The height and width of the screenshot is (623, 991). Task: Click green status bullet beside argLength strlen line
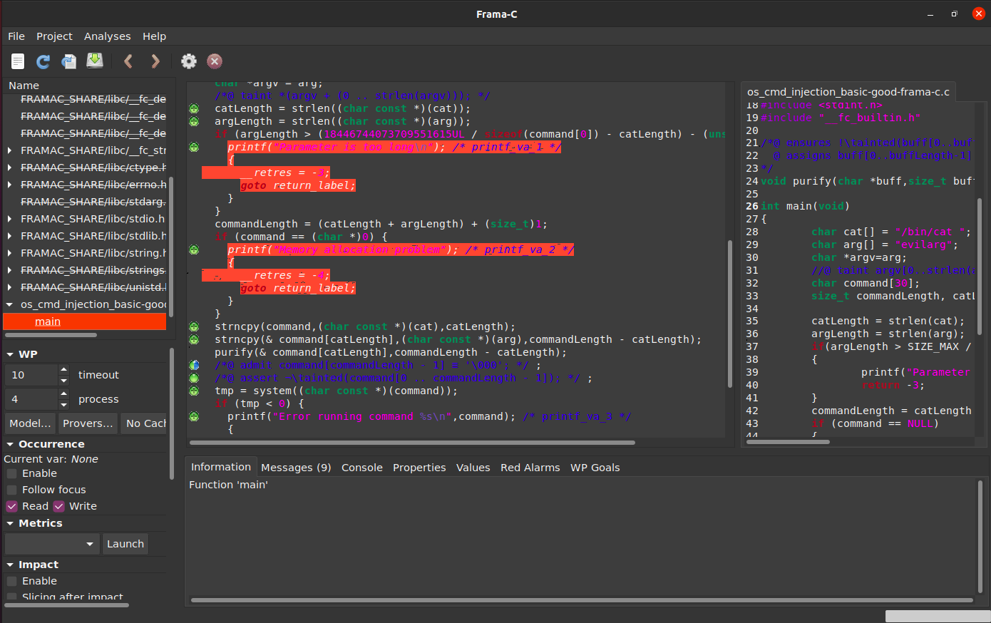pos(194,122)
